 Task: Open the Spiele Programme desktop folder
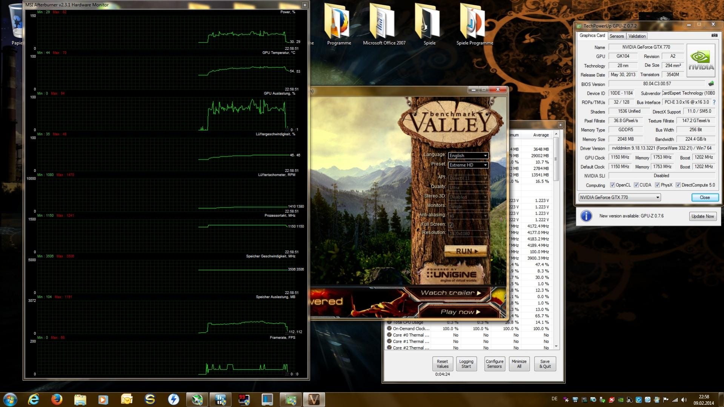[x=475, y=25]
